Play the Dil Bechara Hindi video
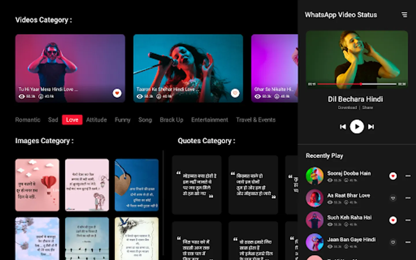Image resolution: width=416 pixels, height=260 pixels. (x=357, y=127)
